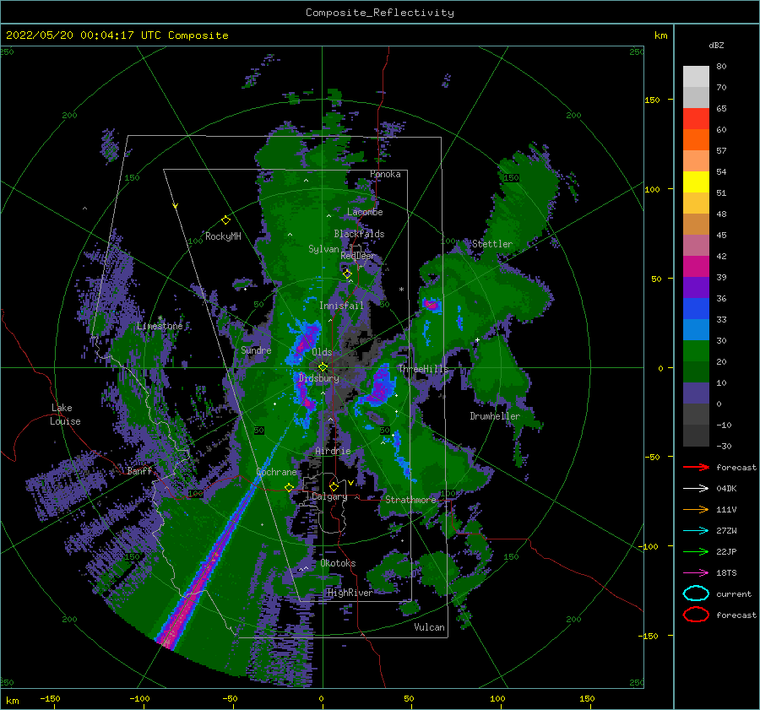The width and height of the screenshot is (760, 710).
Task: Select the Lake Louise label
Action: click(x=66, y=415)
